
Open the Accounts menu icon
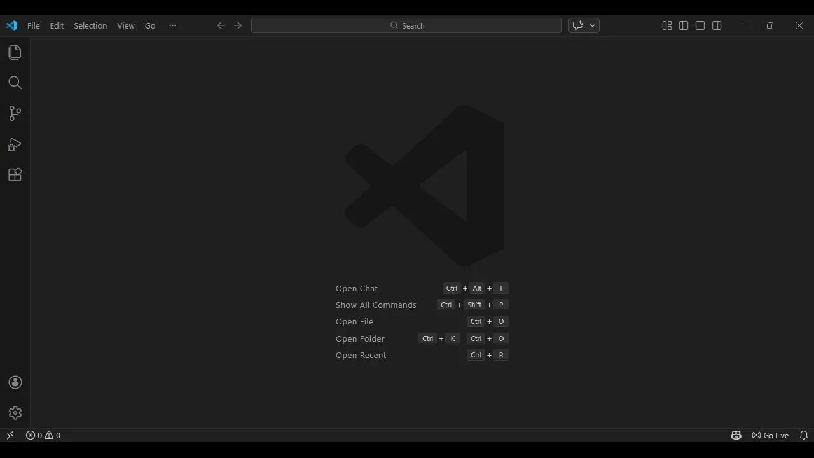click(x=15, y=382)
